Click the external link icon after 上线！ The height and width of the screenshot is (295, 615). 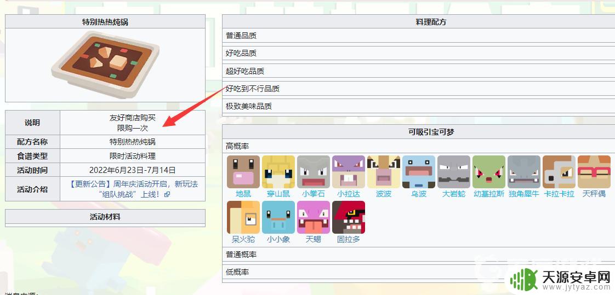(x=167, y=194)
